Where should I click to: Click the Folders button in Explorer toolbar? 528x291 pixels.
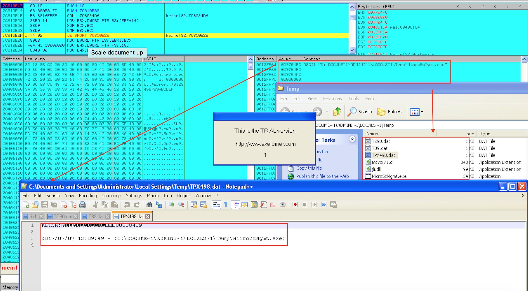(x=390, y=112)
